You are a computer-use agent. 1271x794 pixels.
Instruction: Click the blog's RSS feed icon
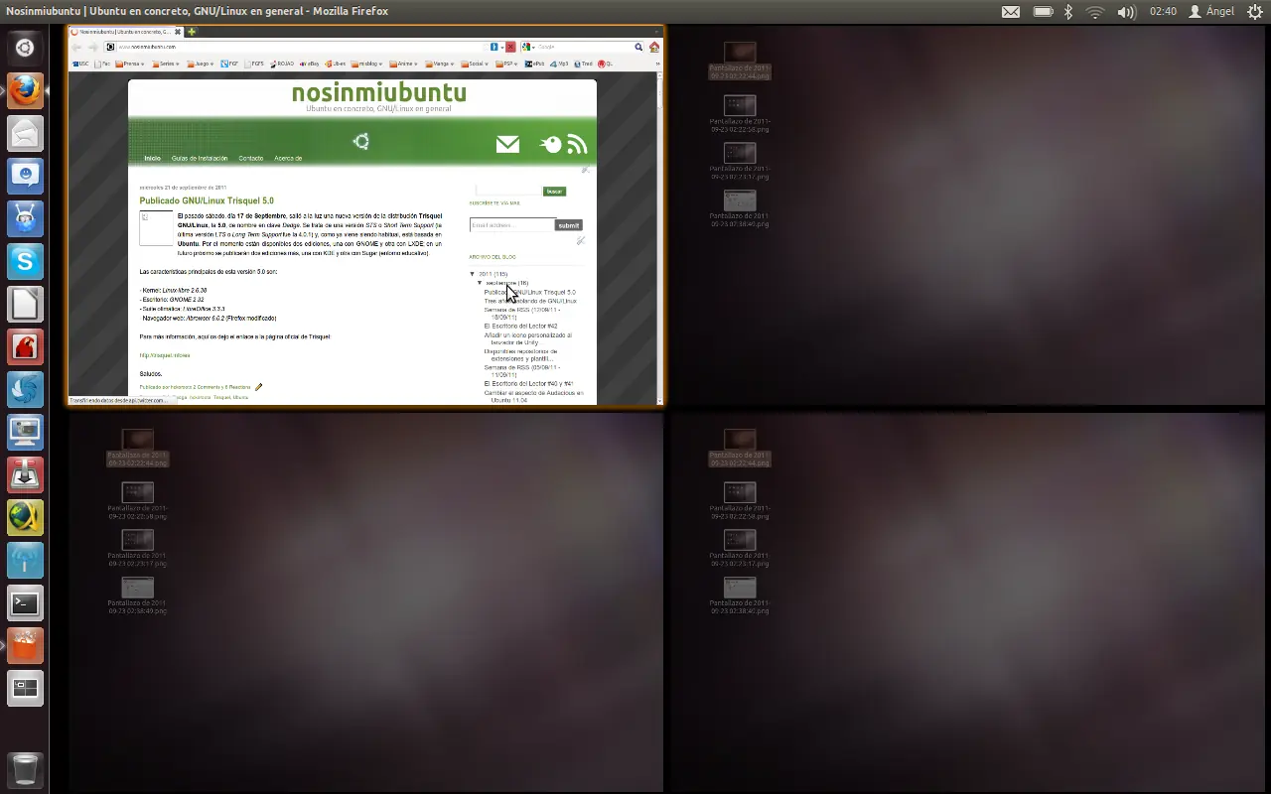(577, 145)
